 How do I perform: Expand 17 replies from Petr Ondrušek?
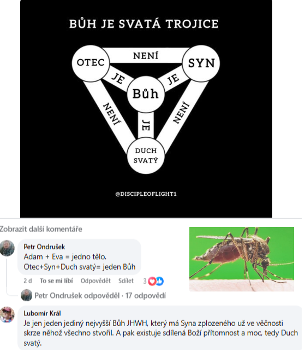[x=100, y=295]
